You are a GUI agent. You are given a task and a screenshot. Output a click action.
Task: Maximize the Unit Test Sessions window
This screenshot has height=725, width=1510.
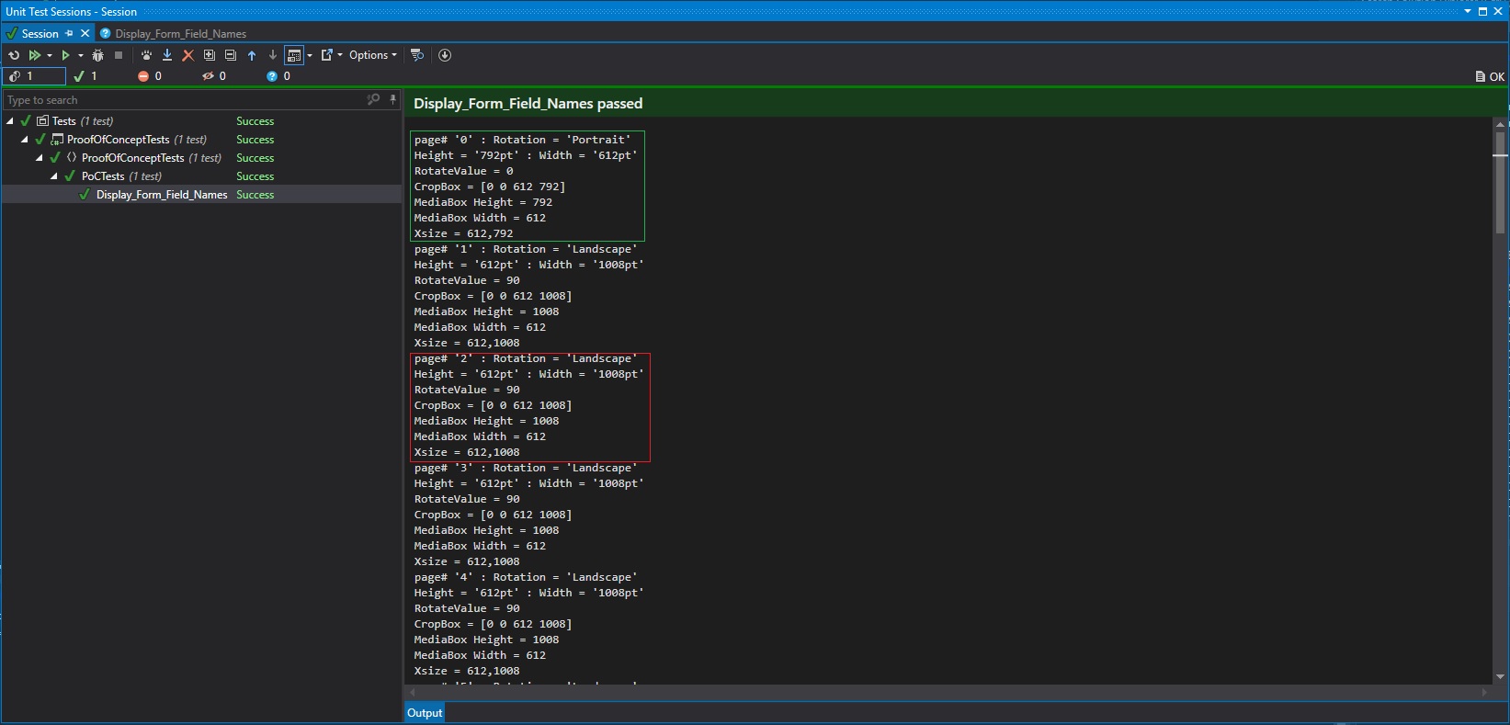coord(1482,11)
